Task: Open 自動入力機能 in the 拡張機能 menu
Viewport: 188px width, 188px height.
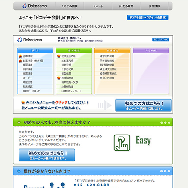Action: click(107, 78)
